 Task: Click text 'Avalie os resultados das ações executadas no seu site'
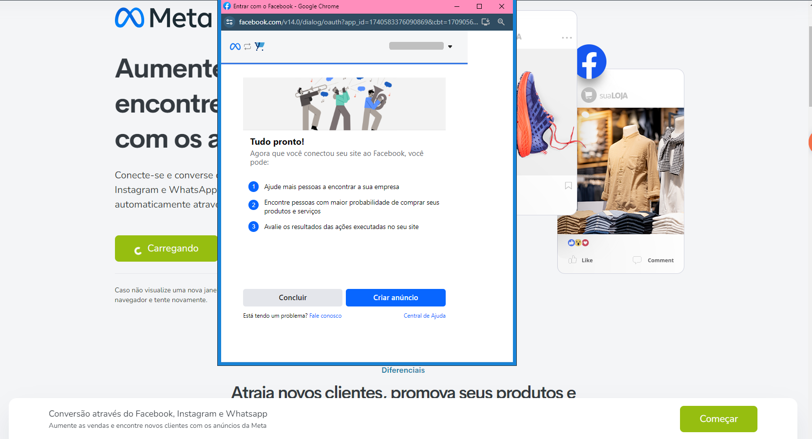(341, 227)
